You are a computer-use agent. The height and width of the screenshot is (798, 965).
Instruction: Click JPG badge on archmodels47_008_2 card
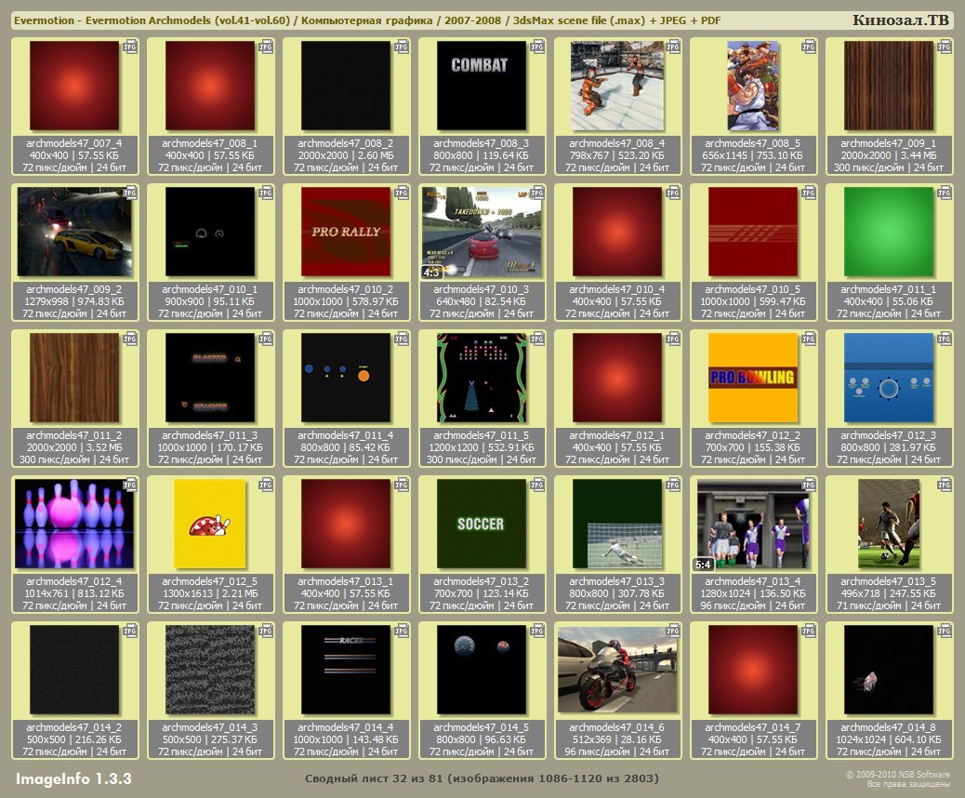pyautogui.click(x=402, y=47)
